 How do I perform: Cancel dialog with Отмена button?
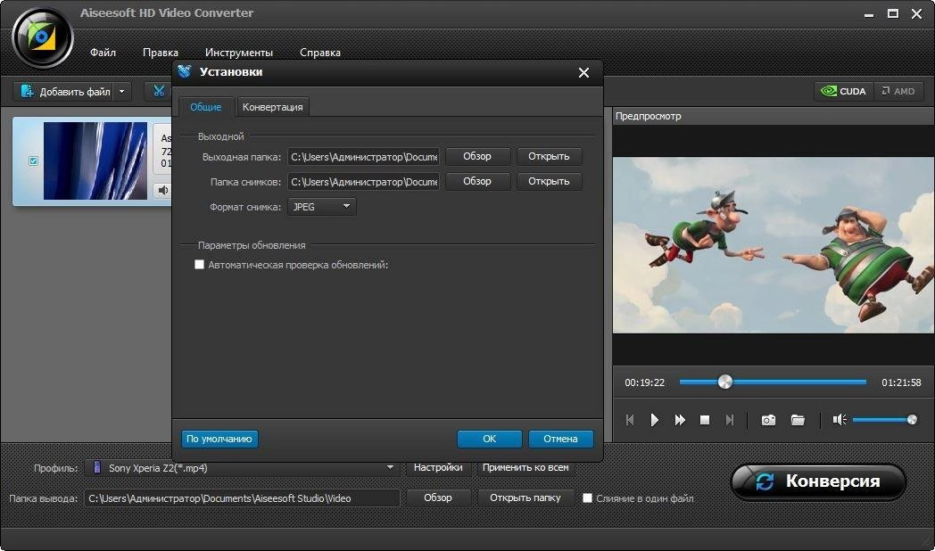560,439
